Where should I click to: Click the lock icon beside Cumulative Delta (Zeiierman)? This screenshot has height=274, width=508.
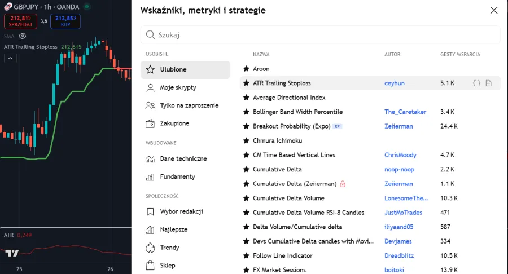tap(343, 184)
